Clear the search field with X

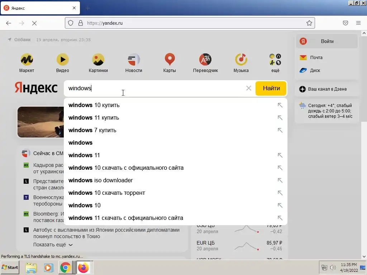coord(249,88)
